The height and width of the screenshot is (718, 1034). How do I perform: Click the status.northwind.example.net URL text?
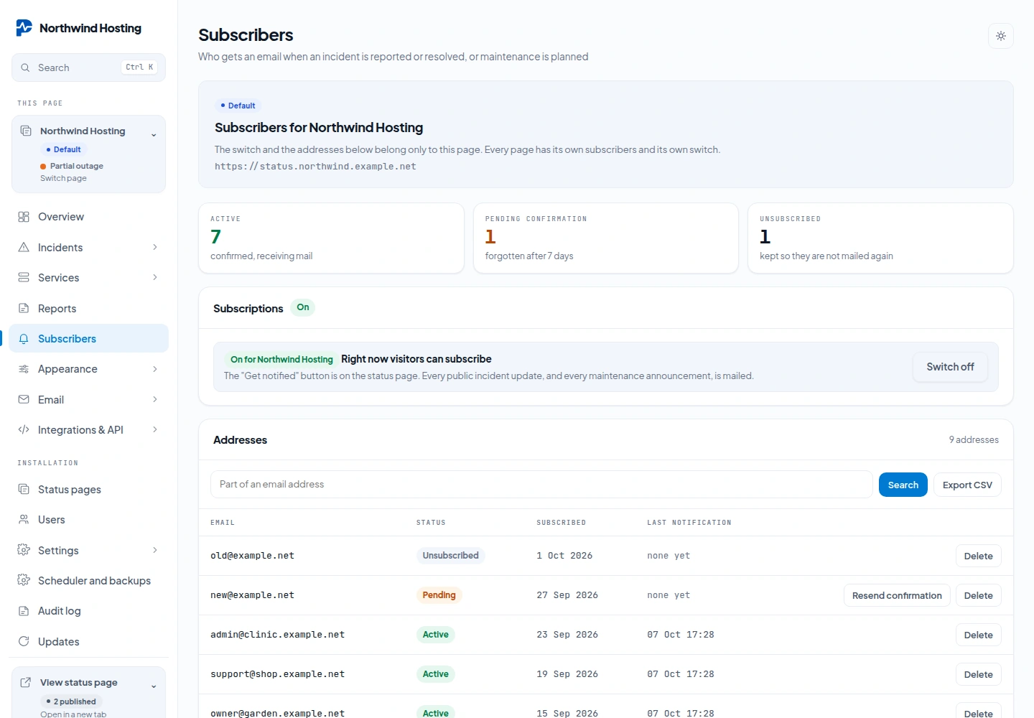(x=315, y=167)
